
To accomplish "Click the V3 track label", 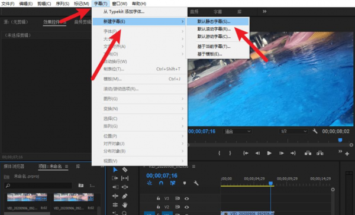I will tap(167, 198).
